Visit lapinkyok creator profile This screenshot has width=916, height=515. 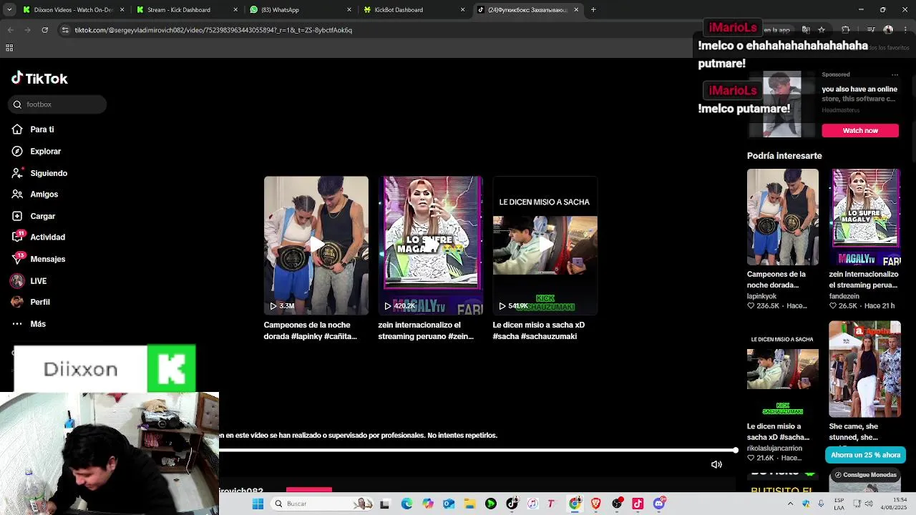coord(761,296)
